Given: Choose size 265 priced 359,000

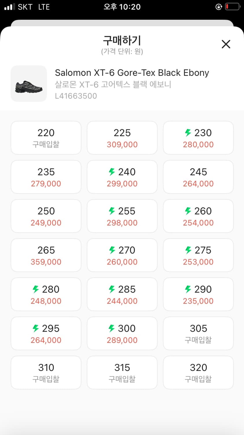Looking at the screenshot, I should click(46, 255).
